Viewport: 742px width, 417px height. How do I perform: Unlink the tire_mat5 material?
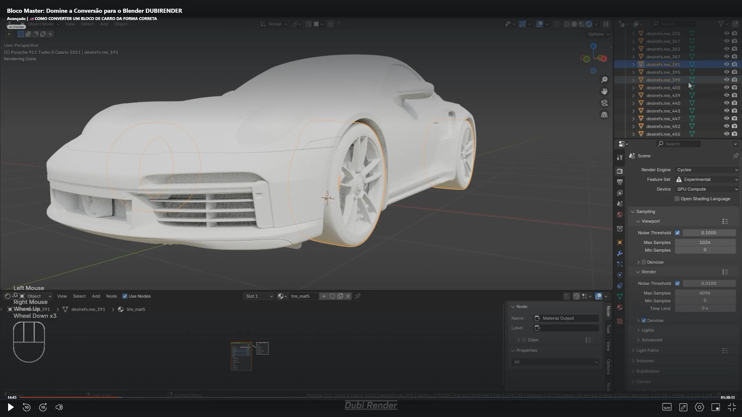click(x=348, y=296)
